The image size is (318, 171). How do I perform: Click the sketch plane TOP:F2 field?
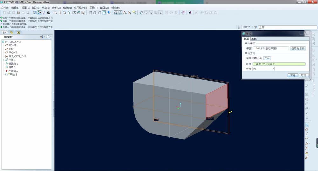(271, 48)
